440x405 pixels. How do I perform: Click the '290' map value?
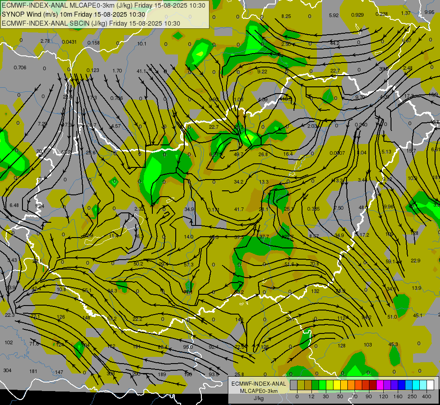[x=136, y=374]
